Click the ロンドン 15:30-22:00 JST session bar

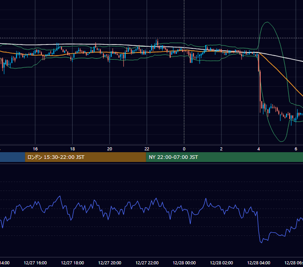click(x=86, y=157)
